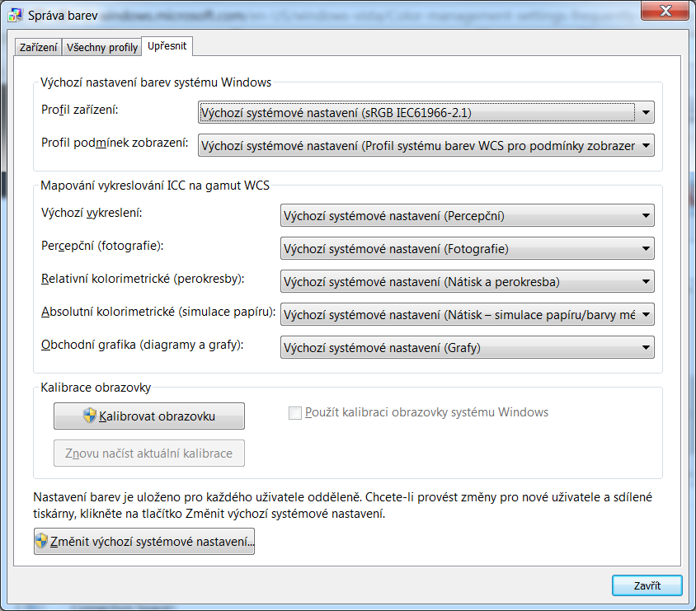Image resolution: width=696 pixels, height=611 pixels.
Task: Switch to the Zařízení tab
Action: point(38,48)
